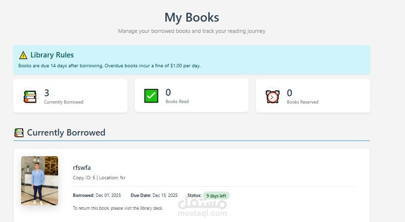The height and width of the screenshot is (222, 405).
Task: Click the 'Currently Borrowed' label under 3
Action: coord(63,102)
